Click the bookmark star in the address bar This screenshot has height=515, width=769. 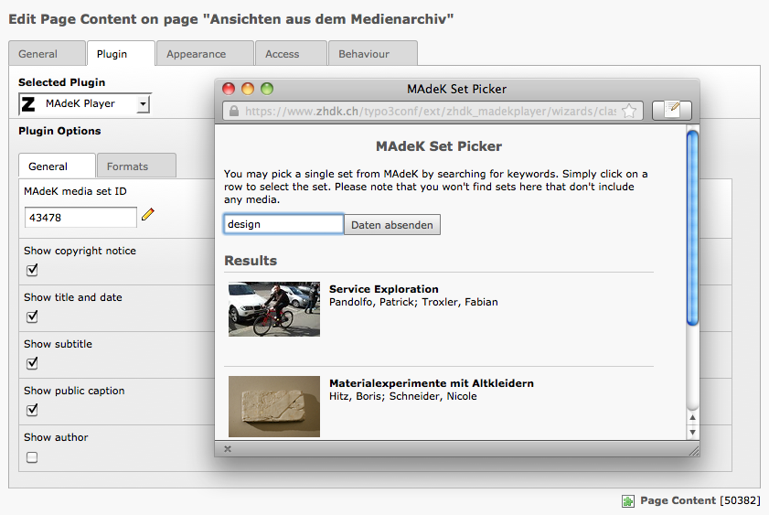(x=629, y=111)
